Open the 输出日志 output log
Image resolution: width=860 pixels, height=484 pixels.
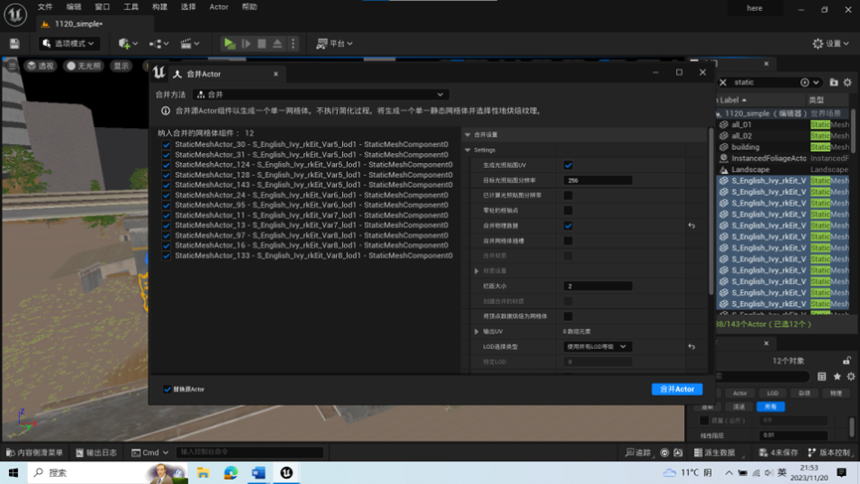tap(96, 452)
